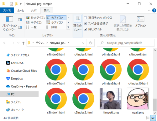The height and width of the screenshot is (121, 157).
Task: Choose 小アイコン small icons layout
Action: tap(55, 22)
